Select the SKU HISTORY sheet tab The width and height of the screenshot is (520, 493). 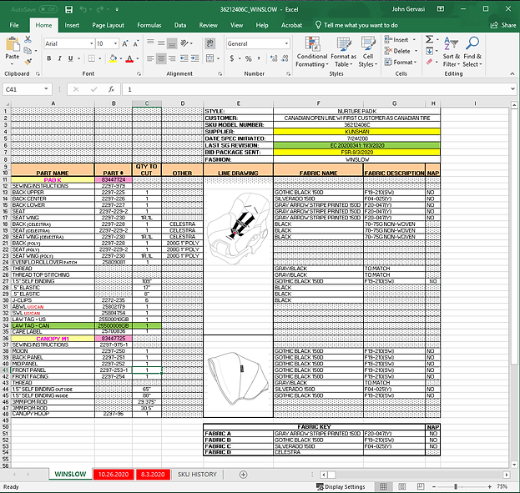(x=197, y=475)
